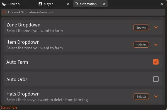Expand the Zone Dropdown chevron
Viewport: 167px width, 110px height.
(x=156, y=28)
